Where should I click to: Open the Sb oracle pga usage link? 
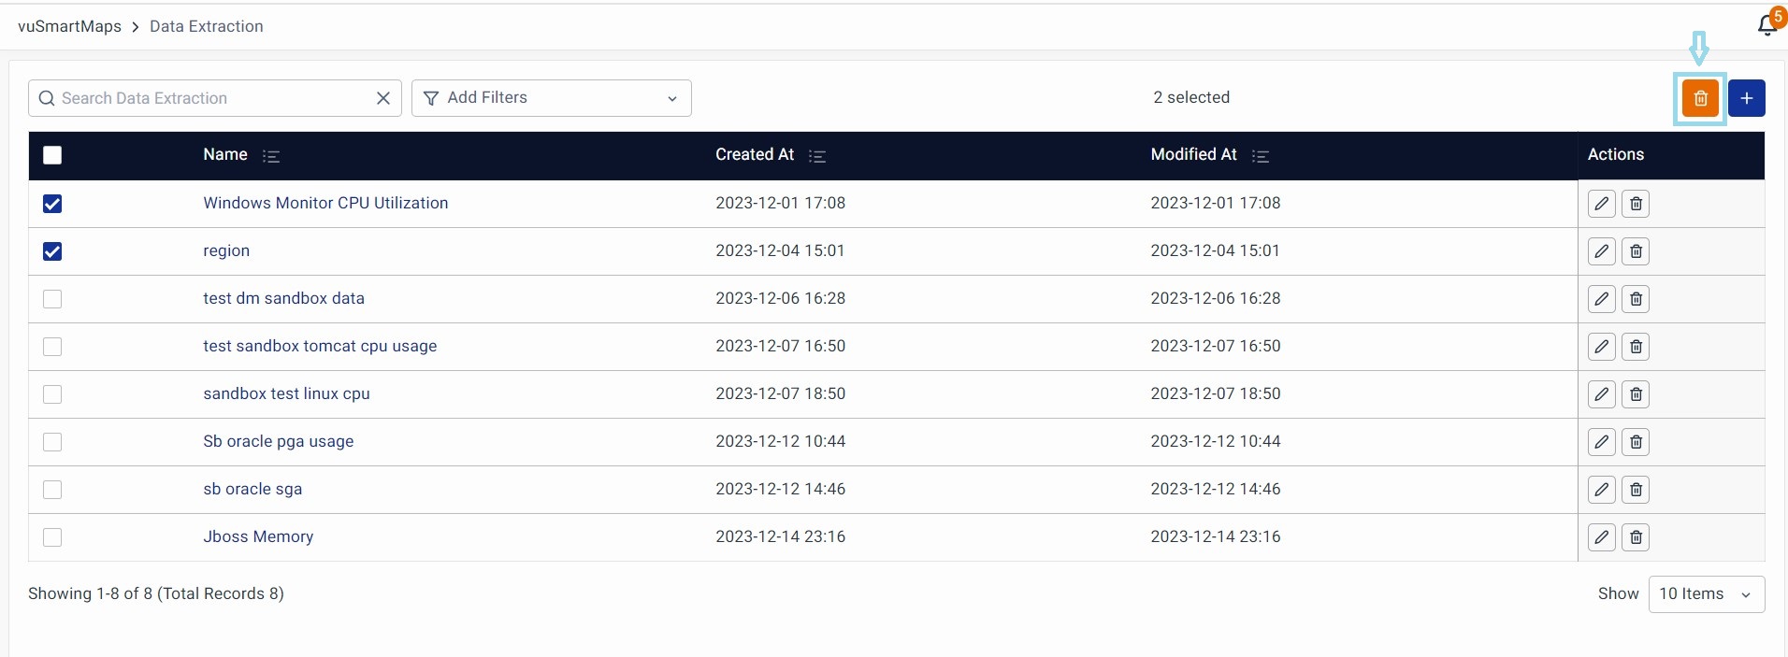click(278, 441)
